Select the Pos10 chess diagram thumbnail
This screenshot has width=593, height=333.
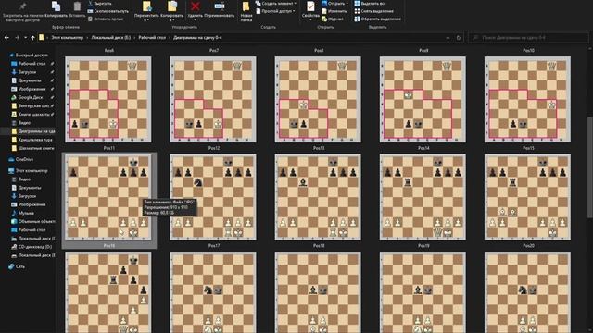527,99
